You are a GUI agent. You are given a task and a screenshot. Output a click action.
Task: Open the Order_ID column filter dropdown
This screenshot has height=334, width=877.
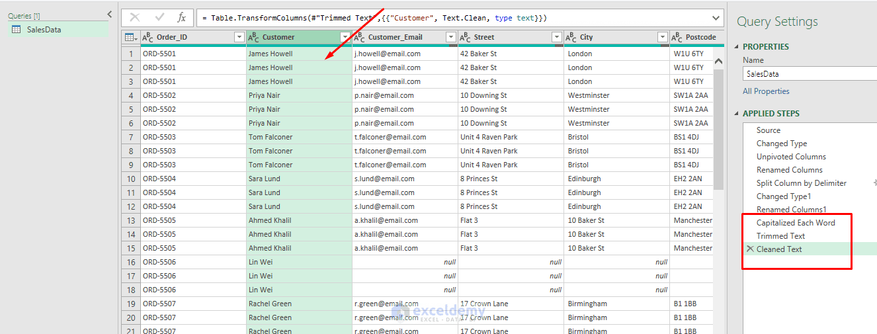point(239,37)
